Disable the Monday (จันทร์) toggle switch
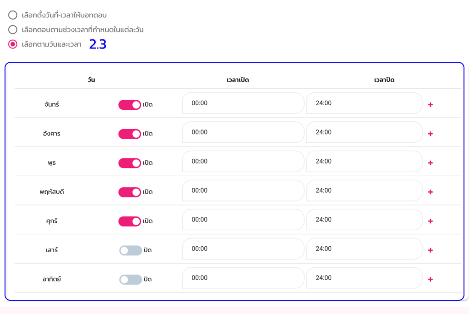Viewport: 469px width, 314px height. 130,105
